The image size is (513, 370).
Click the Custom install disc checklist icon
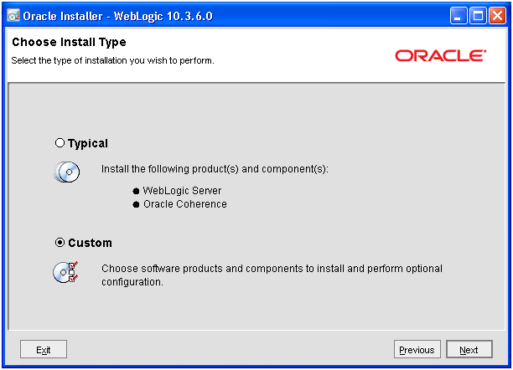(x=65, y=272)
